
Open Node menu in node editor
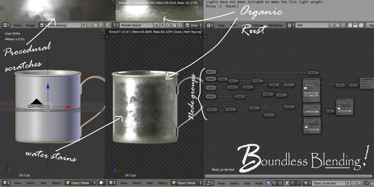tap(259, 183)
